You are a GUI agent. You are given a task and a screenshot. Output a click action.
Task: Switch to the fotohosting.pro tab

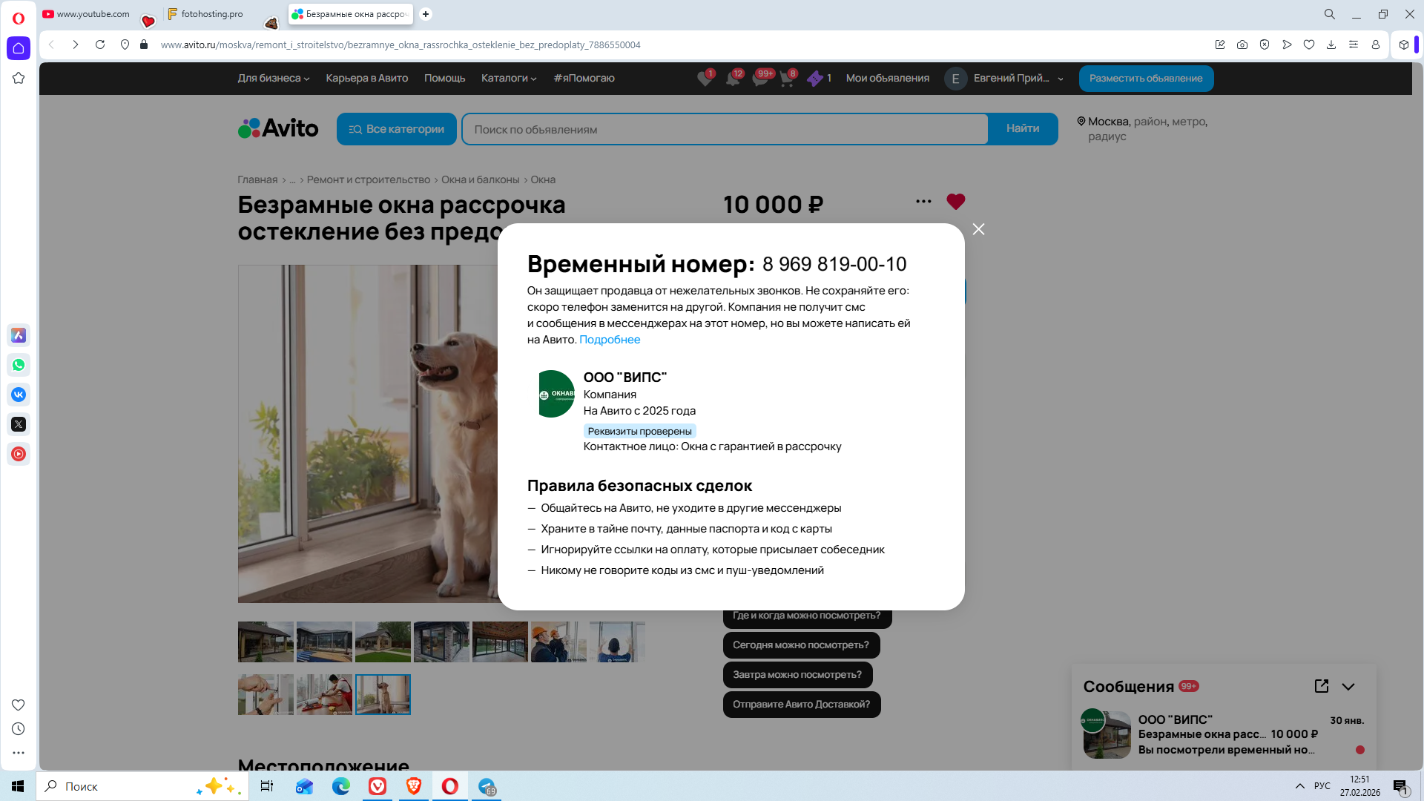click(x=211, y=14)
